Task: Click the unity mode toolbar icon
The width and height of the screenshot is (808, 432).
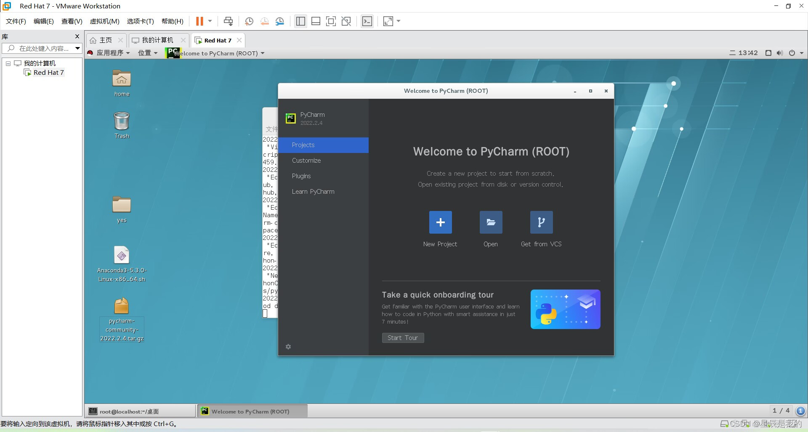Action: click(346, 21)
